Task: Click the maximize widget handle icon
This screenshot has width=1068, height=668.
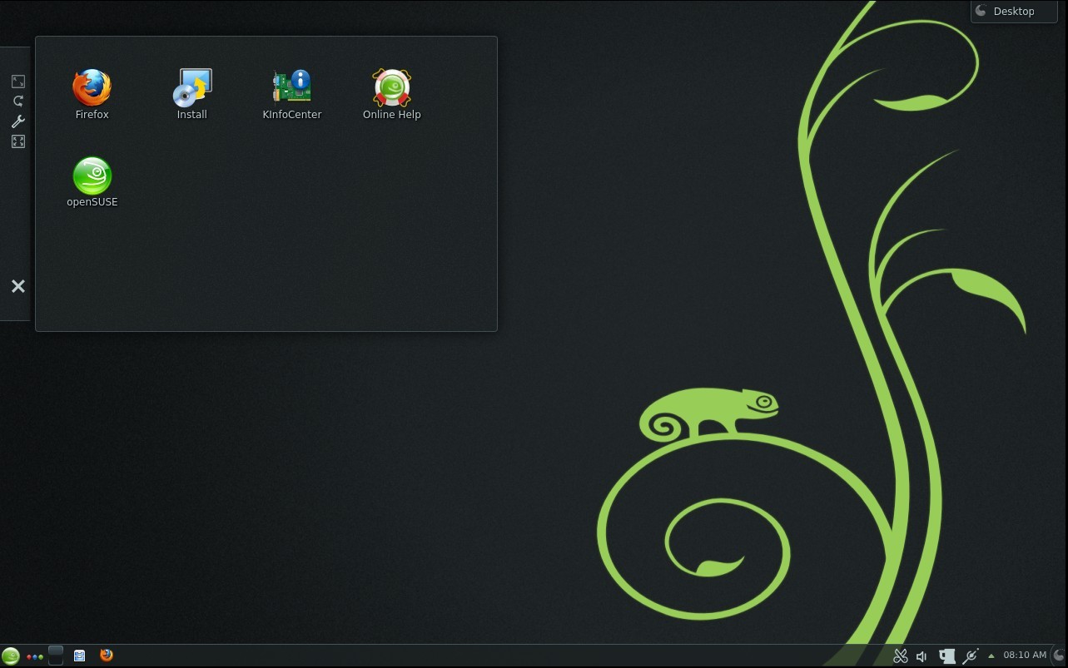Action: tap(18, 141)
